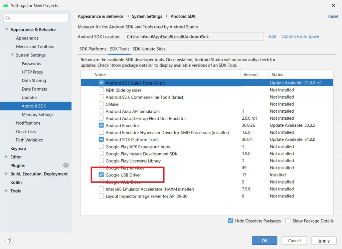Click Appearance & Behavior breadcrumb

(100, 16)
